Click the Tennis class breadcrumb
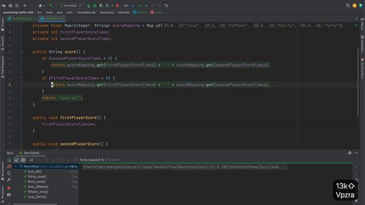The width and height of the screenshot is (365, 205). pyautogui.click(x=140, y=13)
